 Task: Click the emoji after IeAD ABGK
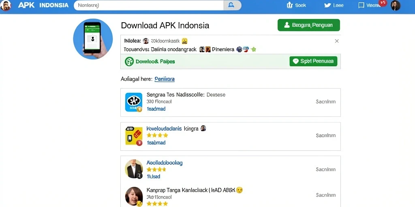[x=239, y=190]
